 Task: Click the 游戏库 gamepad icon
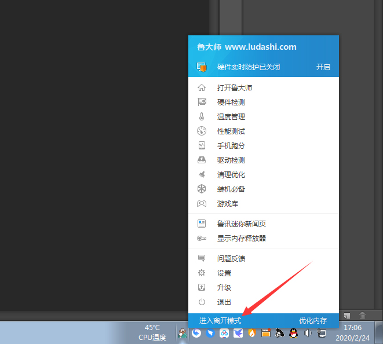pyautogui.click(x=202, y=204)
